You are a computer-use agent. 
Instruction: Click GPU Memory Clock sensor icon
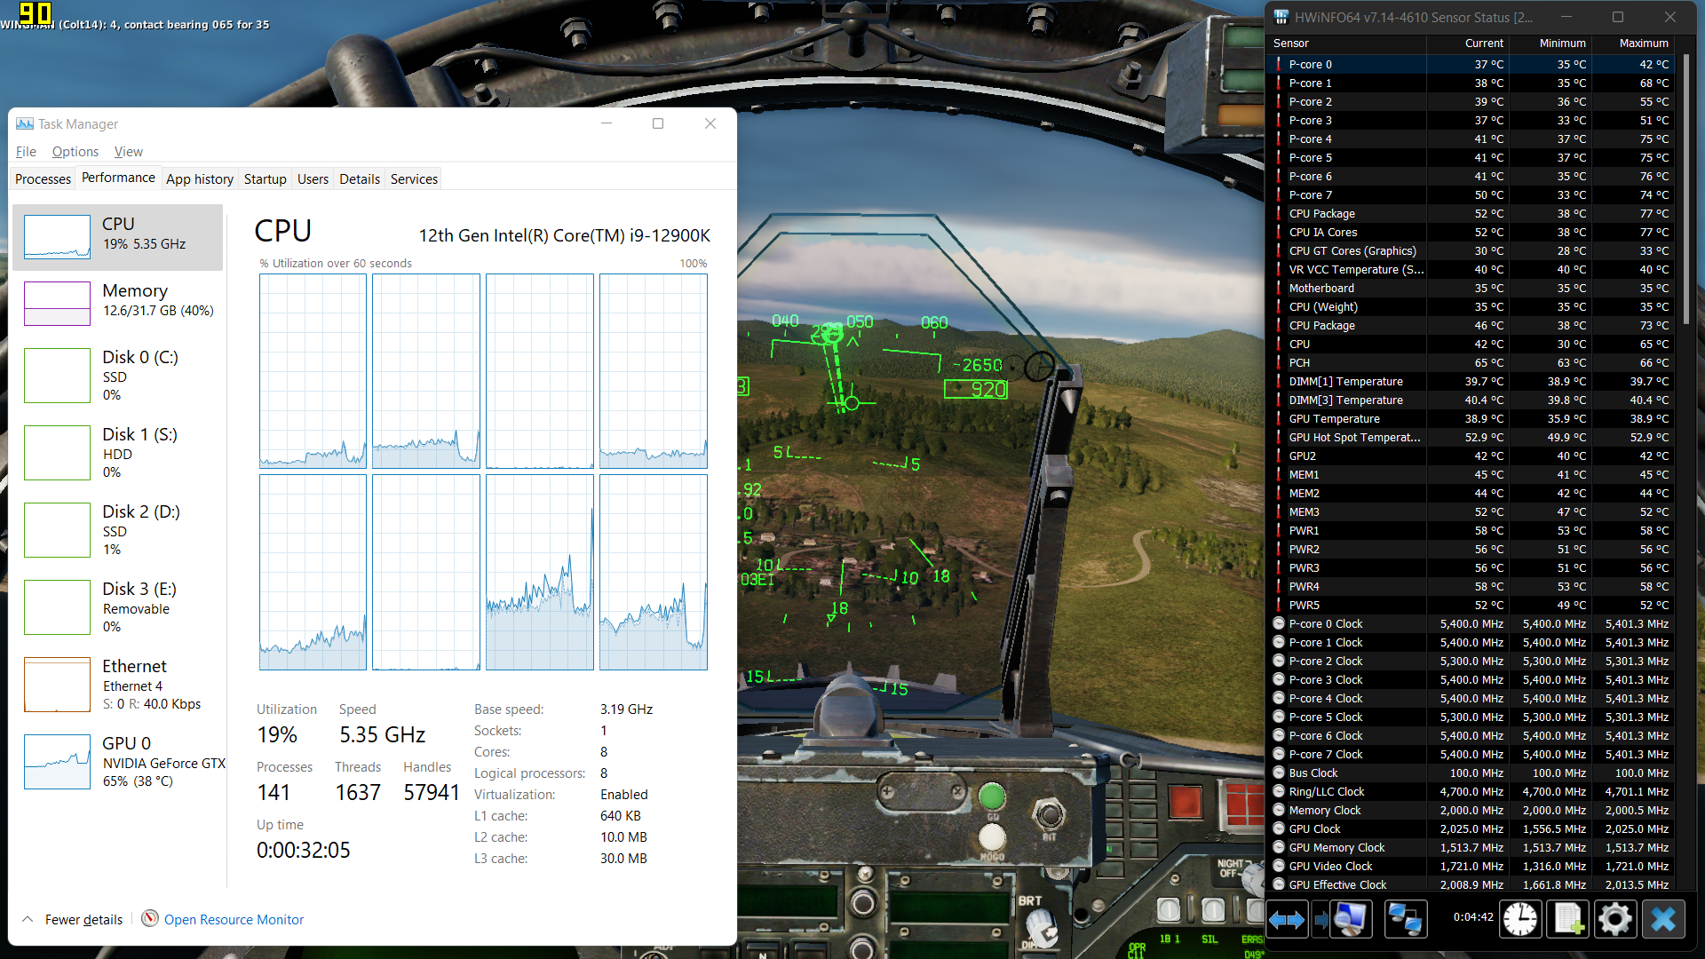[1279, 847]
